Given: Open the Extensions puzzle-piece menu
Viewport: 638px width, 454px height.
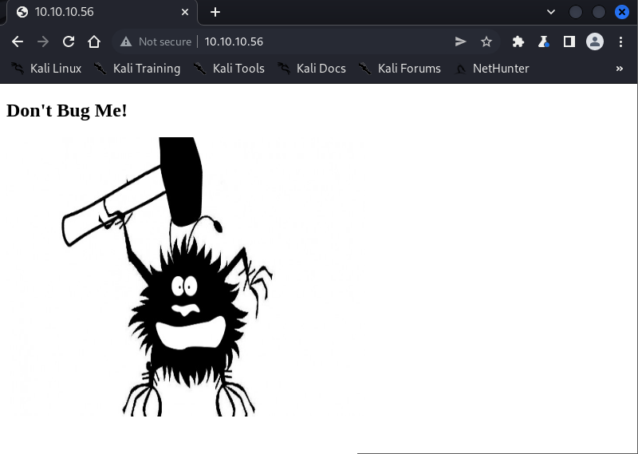Looking at the screenshot, I should click(x=518, y=41).
